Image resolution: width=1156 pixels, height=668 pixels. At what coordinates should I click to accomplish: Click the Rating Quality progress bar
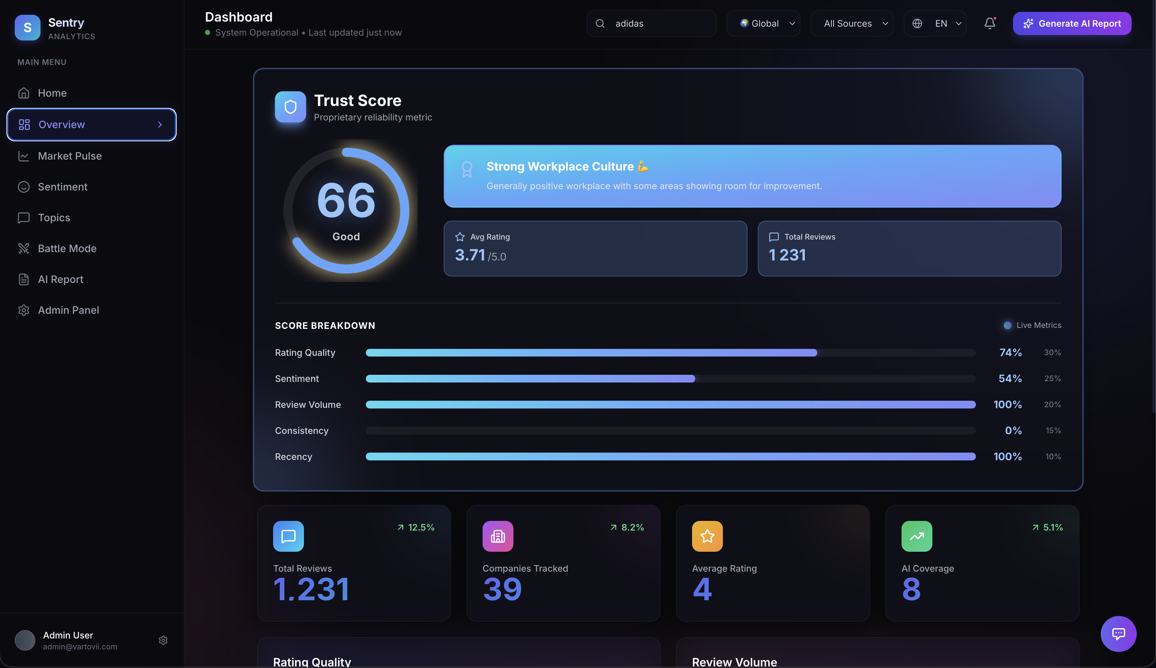[670, 353]
